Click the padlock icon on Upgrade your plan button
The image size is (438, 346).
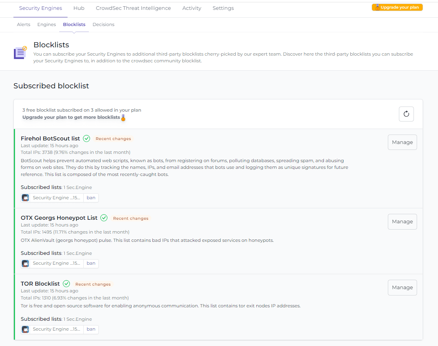378,7
